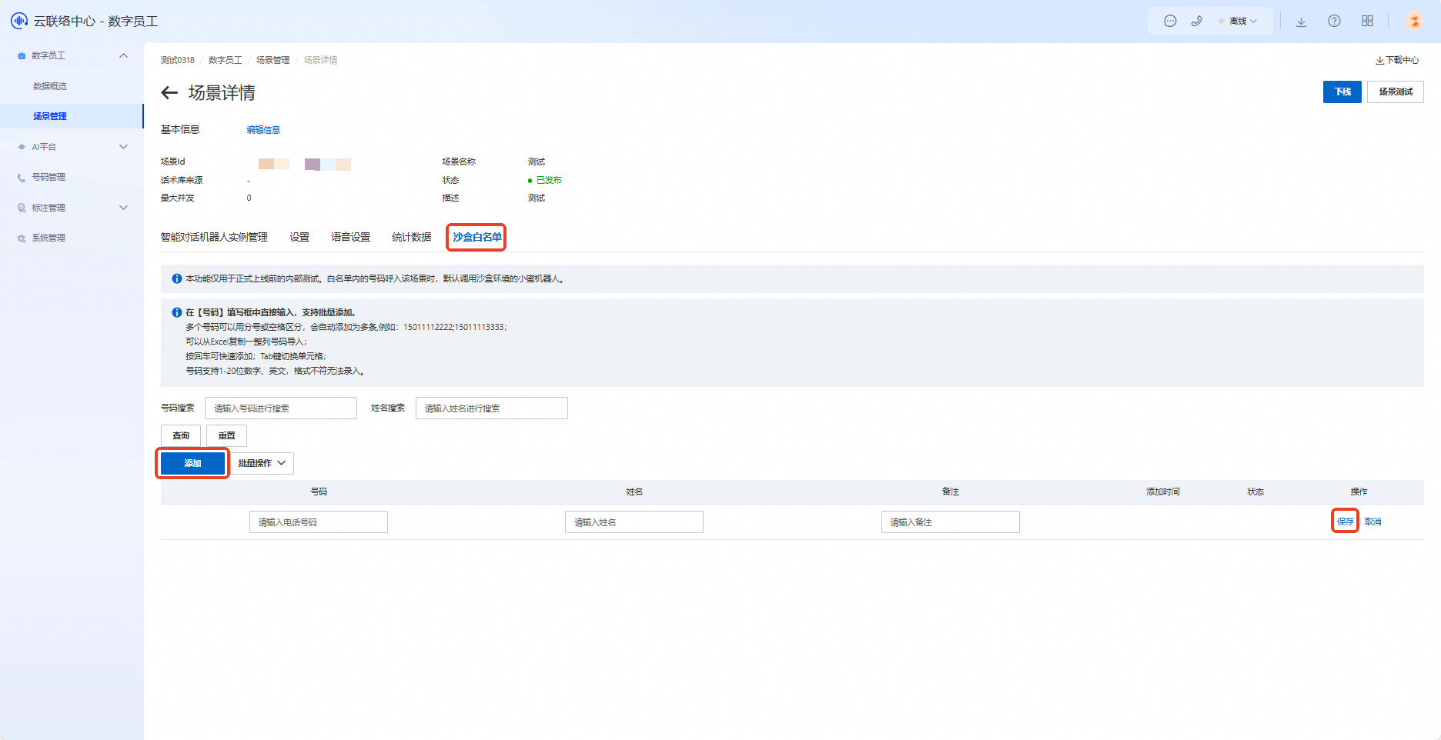Click the 标注管理 sidebar icon
The height and width of the screenshot is (740, 1441).
click(x=22, y=208)
